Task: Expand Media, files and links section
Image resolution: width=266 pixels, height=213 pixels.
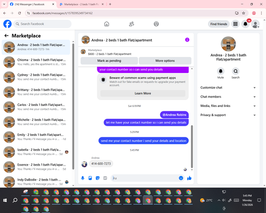Action: tap(228, 106)
